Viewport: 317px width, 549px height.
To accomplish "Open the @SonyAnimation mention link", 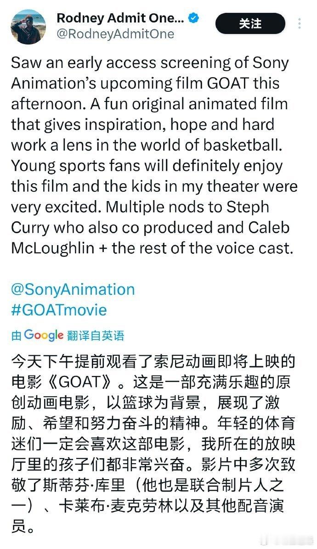I will pyautogui.click(x=73, y=289).
